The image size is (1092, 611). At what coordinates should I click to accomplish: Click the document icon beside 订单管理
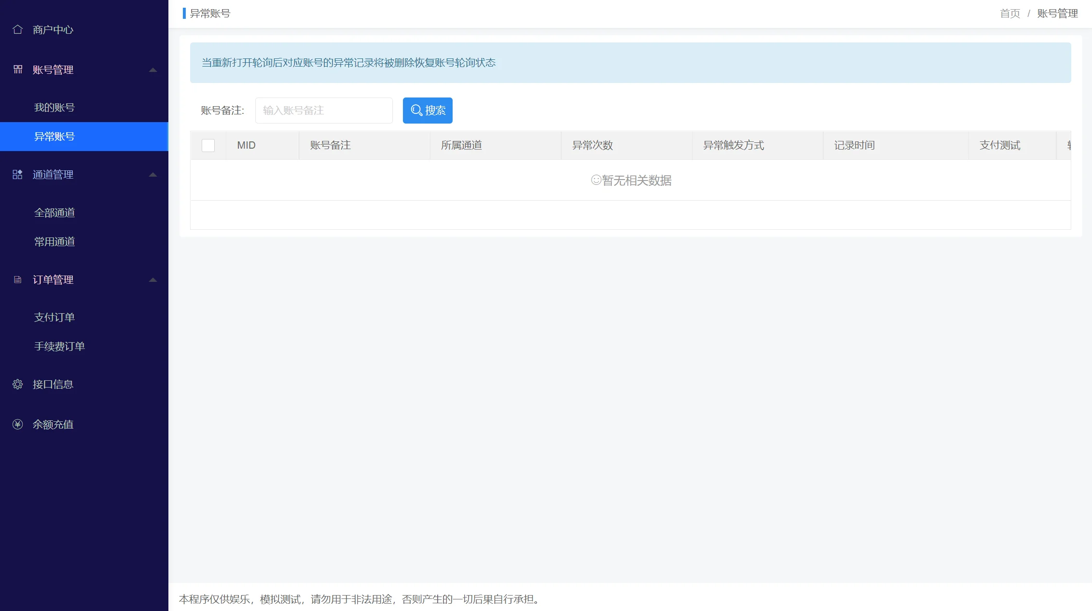18,279
